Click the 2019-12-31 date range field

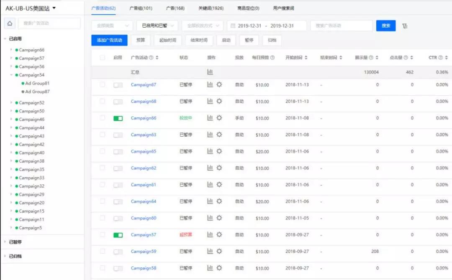[x=267, y=26]
